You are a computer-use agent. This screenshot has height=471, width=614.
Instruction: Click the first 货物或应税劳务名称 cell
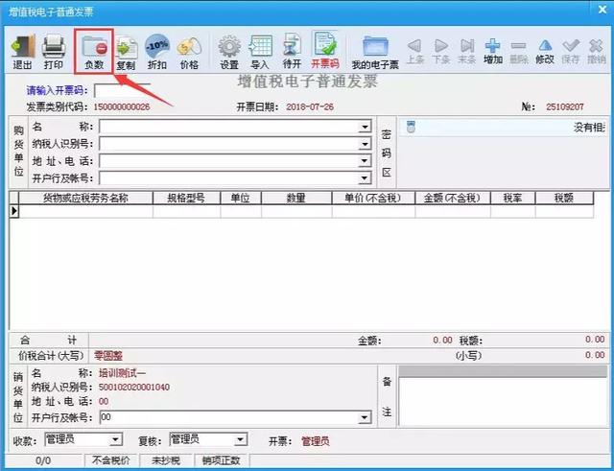[x=85, y=211]
